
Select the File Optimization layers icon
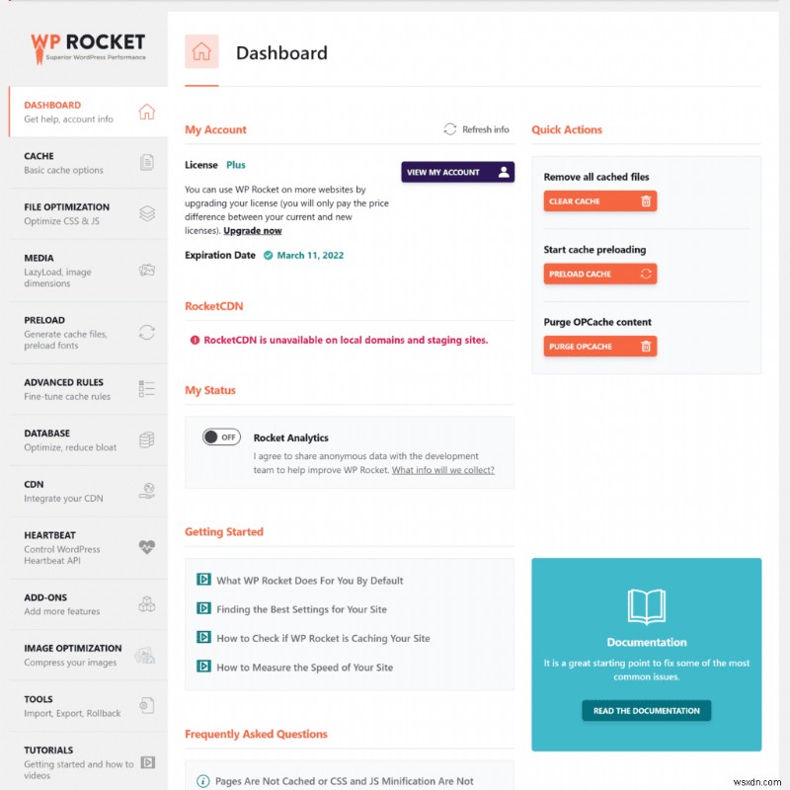pyautogui.click(x=147, y=213)
